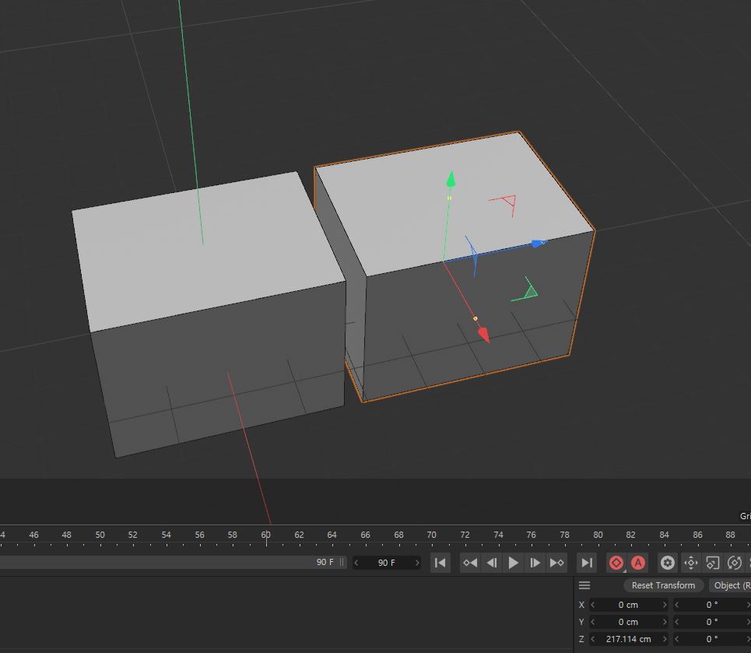Increase the X position value with right arrow
Viewport: 751px width, 653px height.
pos(664,605)
